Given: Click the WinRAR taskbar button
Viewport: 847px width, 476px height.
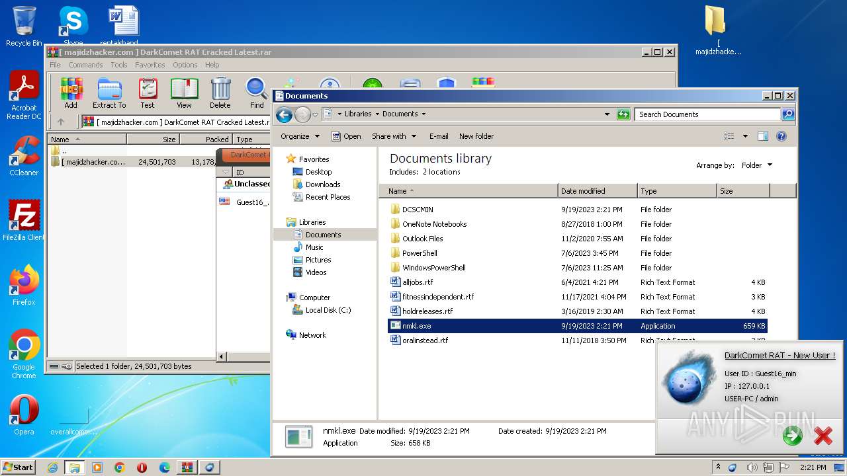Looking at the screenshot, I should (187, 467).
